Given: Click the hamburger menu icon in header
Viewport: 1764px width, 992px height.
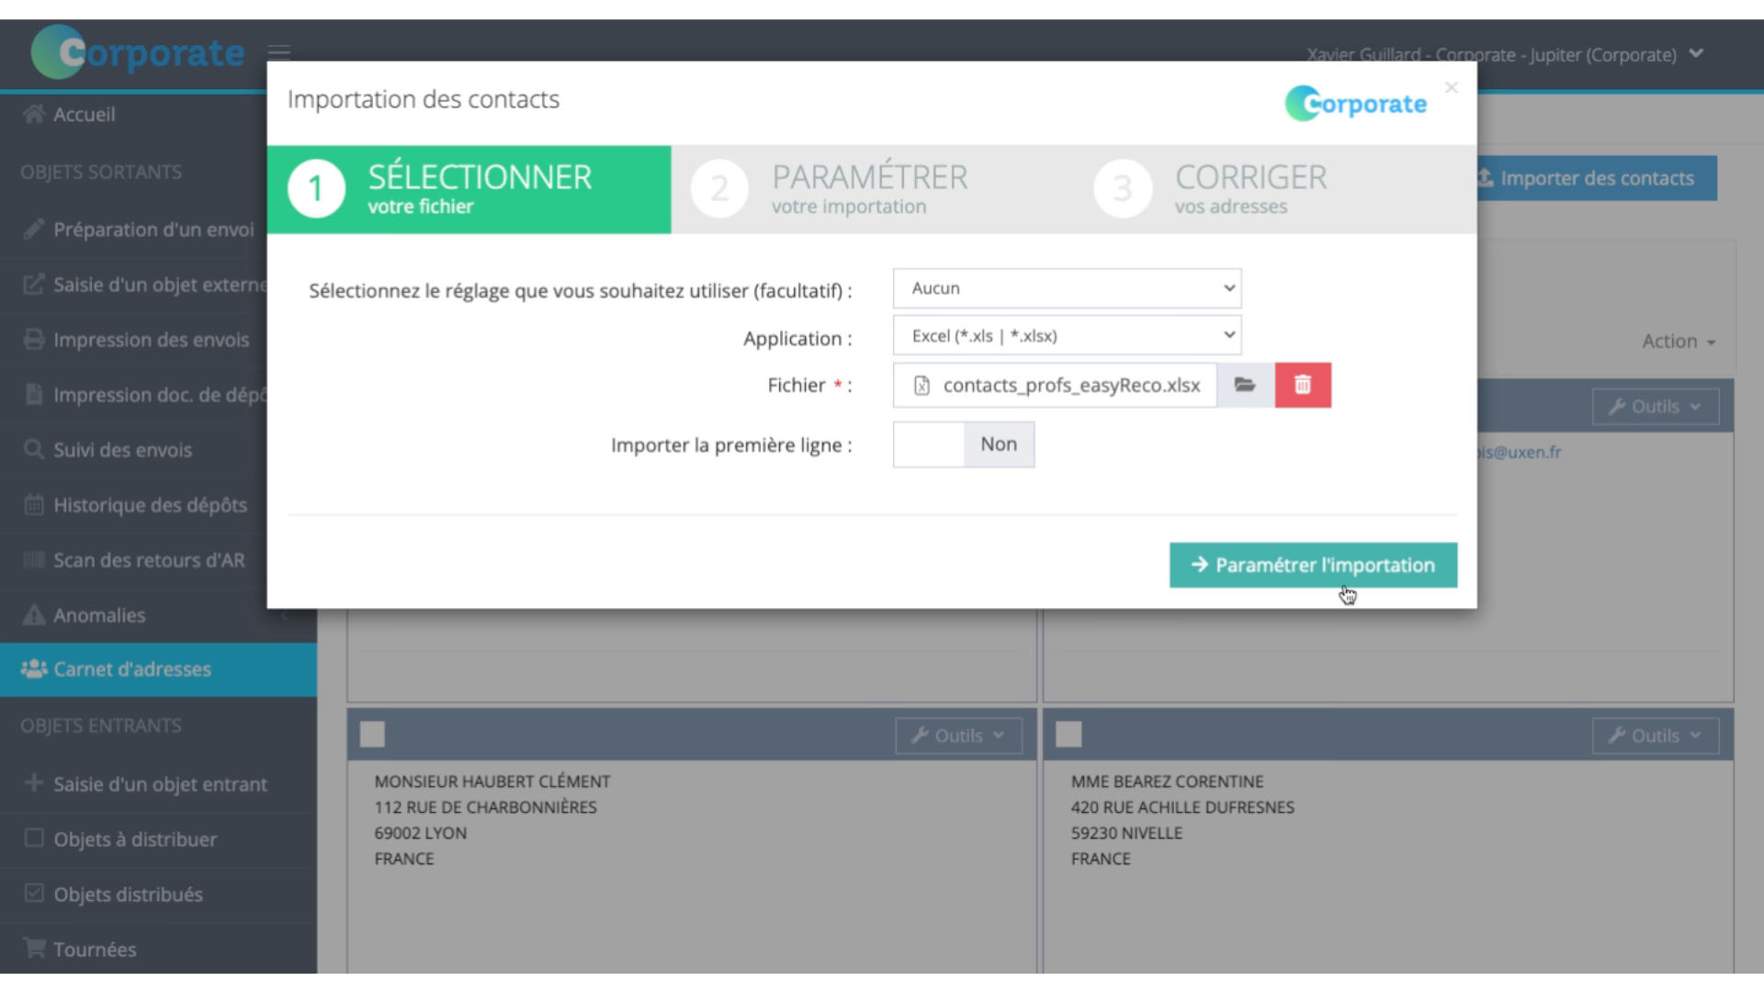Looking at the screenshot, I should point(279,52).
